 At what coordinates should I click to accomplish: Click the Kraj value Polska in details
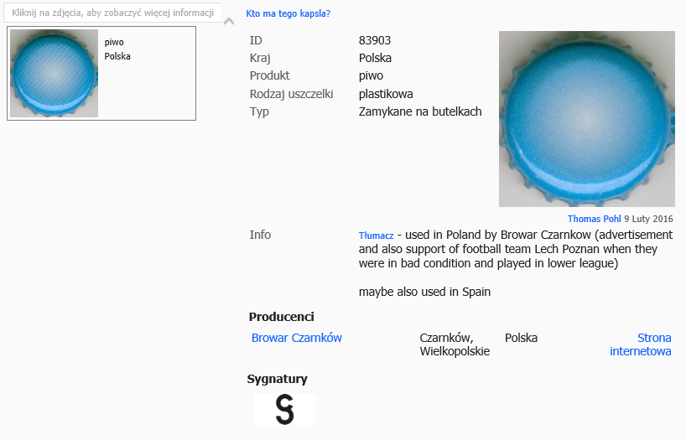point(375,58)
